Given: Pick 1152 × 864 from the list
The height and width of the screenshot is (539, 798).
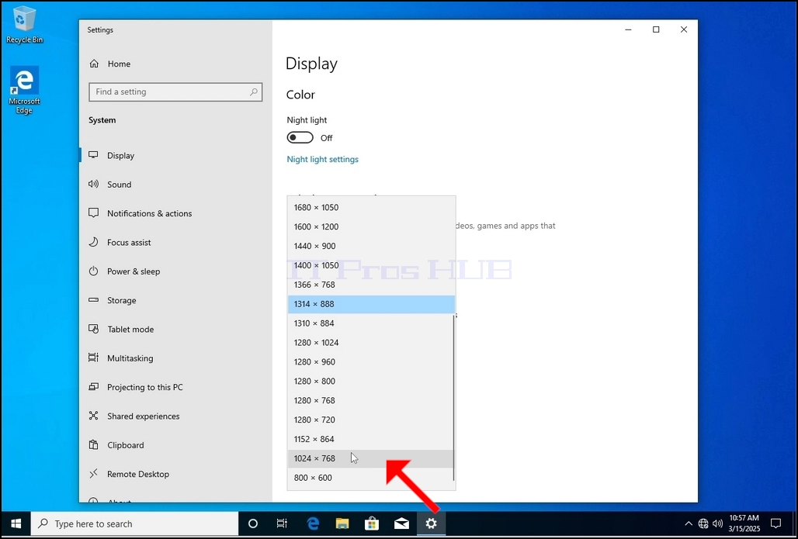Looking at the screenshot, I should 370,439.
